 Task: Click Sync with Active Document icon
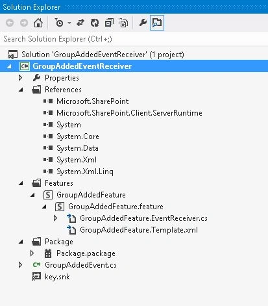[80, 23]
